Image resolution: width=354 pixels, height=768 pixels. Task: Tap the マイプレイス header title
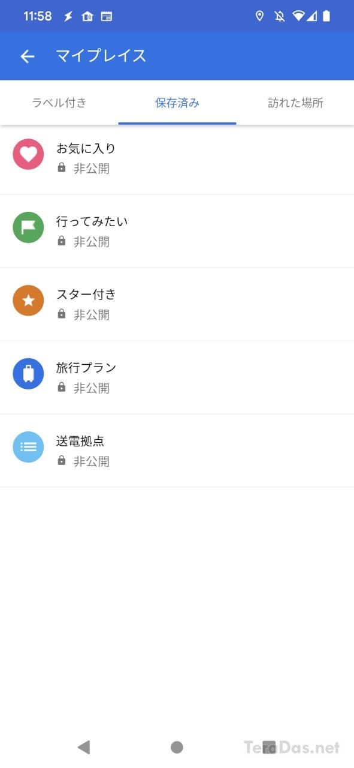tap(101, 56)
